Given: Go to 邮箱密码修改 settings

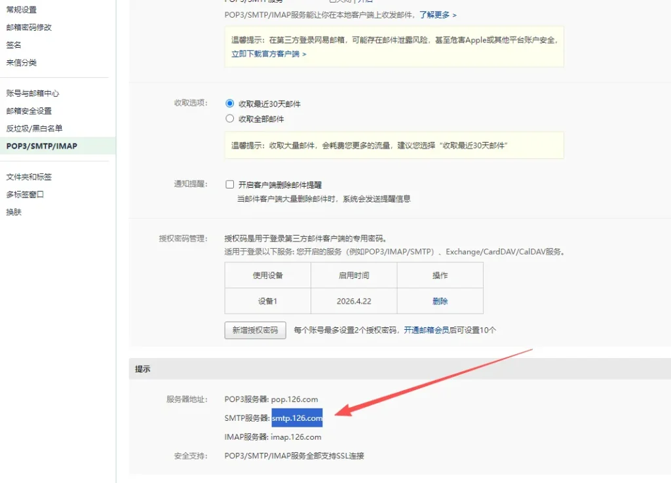Looking at the screenshot, I should click(x=29, y=27).
